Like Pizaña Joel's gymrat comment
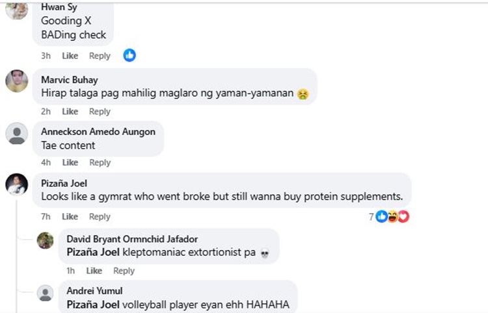Viewport: 488px width, 313px height. tap(70, 217)
